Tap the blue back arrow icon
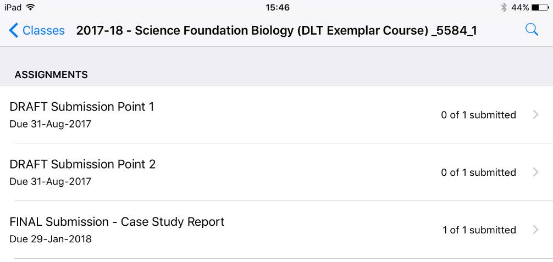Screen dimensions: 553x262 click(13, 30)
